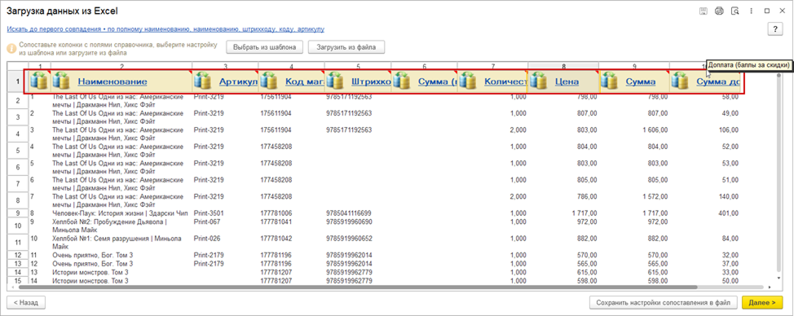Viewport: 794px width, 316px height.
Task: Click database icon beside Цена header
Action: [539, 81]
